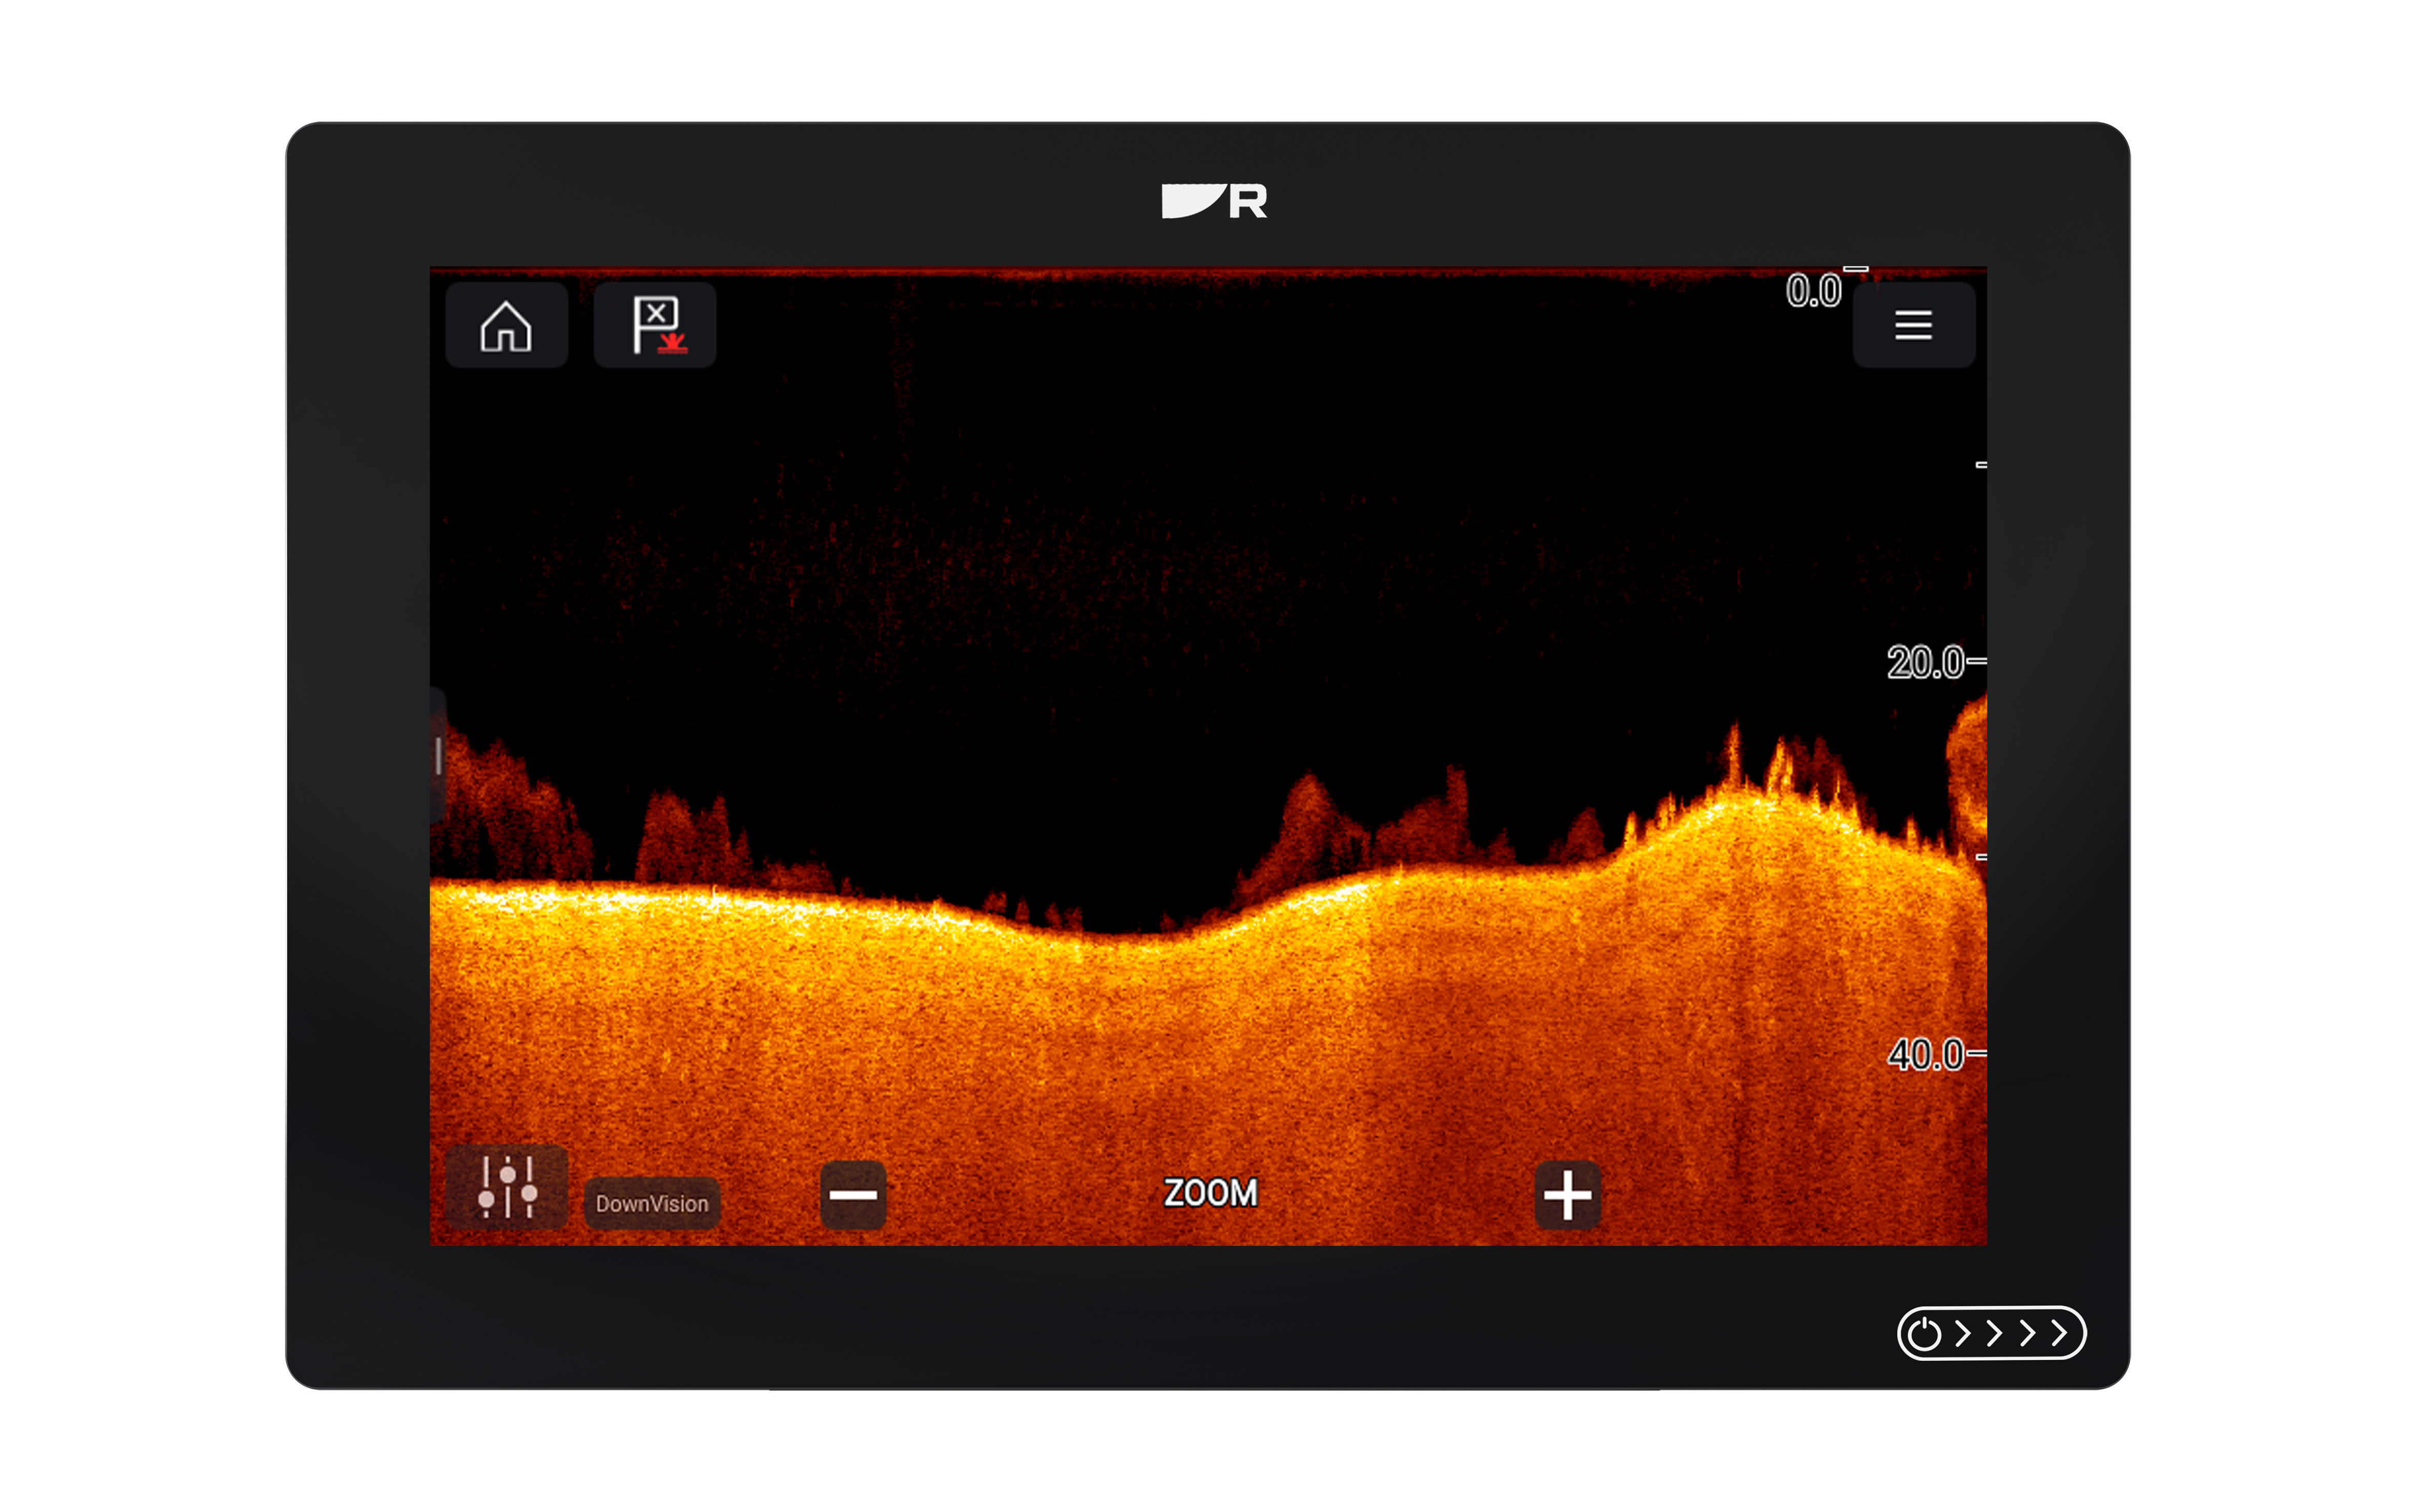The width and height of the screenshot is (2426, 1512).
Task: Increase zoom with the plus button
Action: tap(1566, 1195)
